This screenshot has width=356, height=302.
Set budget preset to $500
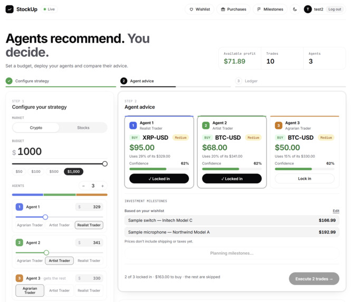(54, 171)
